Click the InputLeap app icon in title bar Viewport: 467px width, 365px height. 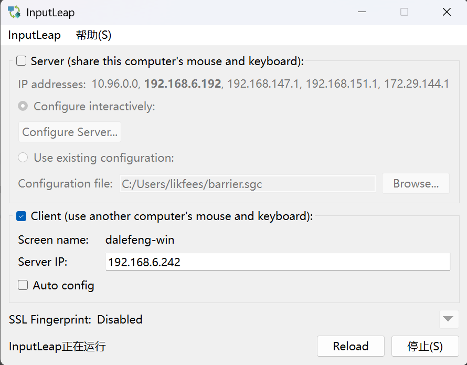click(x=14, y=12)
